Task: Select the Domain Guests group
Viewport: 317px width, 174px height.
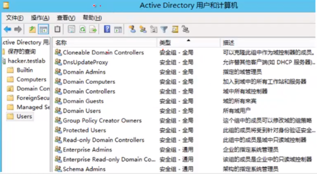Action: click(x=83, y=101)
